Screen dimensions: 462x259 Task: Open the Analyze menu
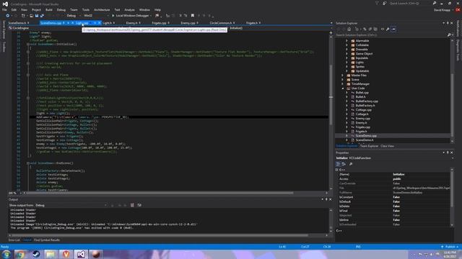click(129, 9)
